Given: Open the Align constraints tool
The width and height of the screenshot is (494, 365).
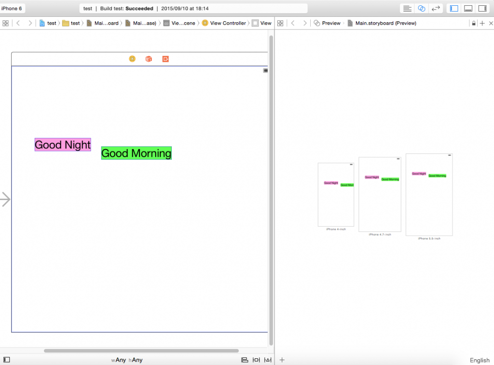Looking at the screenshot, I should (245, 360).
